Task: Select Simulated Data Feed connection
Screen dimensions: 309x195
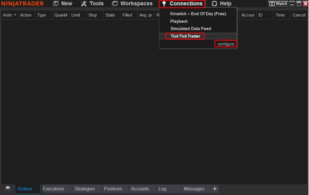Action: pyautogui.click(x=191, y=29)
